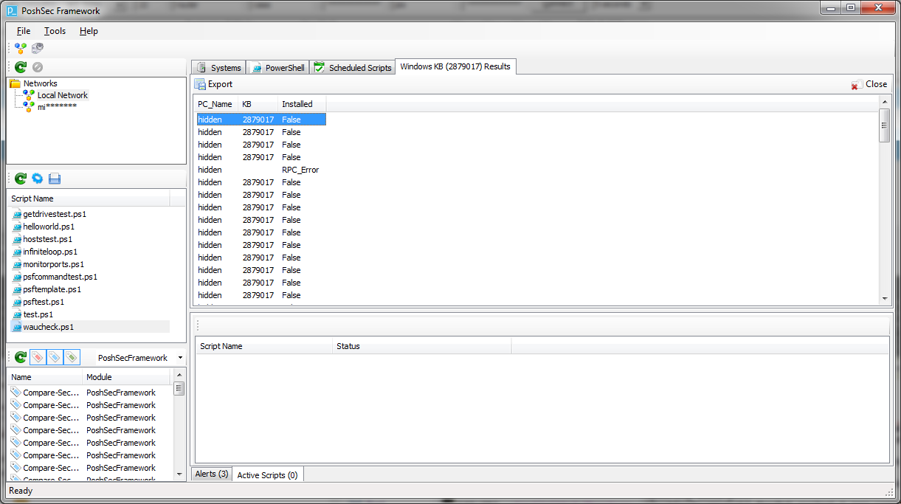
Task: Click the gray cancel icon above Networks tree
Action: (x=38, y=67)
